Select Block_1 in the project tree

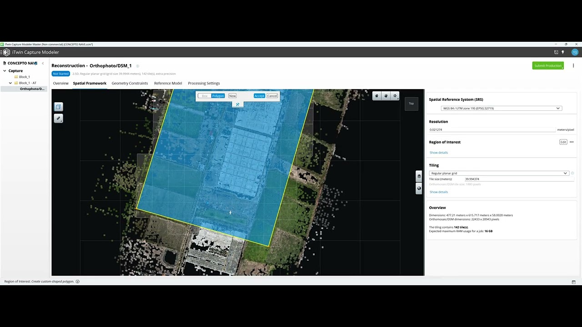[25, 77]
